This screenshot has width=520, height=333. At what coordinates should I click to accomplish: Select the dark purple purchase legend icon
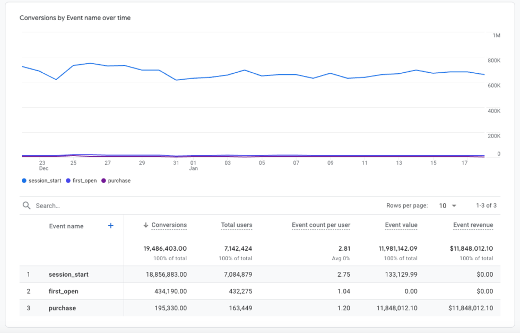[104, 181]
